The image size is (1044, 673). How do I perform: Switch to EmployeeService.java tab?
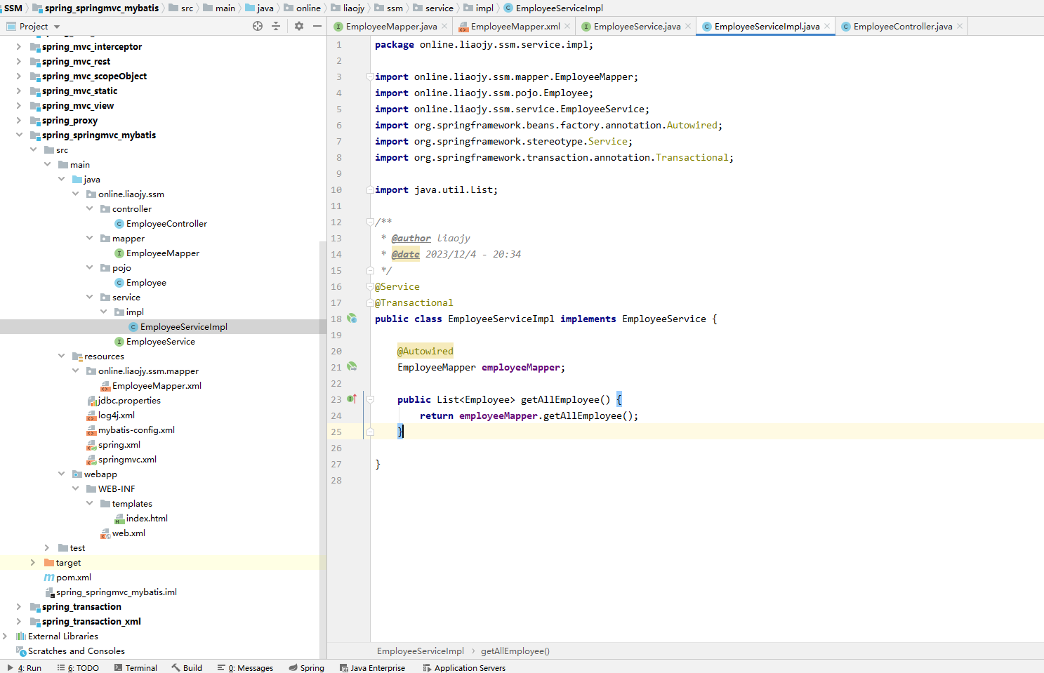(637, 27)
